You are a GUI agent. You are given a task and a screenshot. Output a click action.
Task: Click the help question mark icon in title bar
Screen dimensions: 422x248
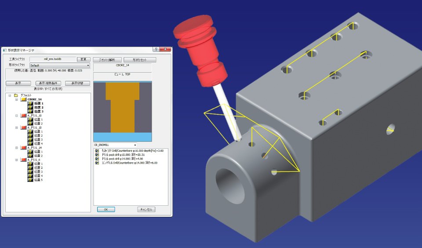pyautogui.click(x=156, y=49)
